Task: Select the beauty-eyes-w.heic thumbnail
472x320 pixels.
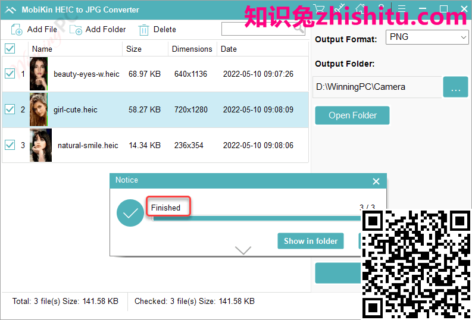Action: (39, 74)
